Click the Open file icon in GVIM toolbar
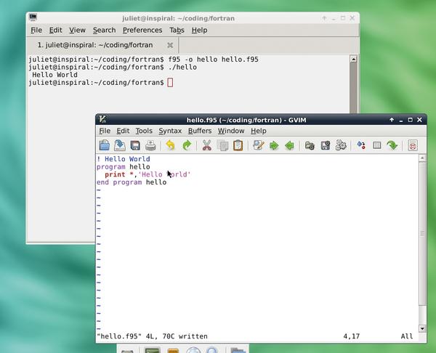436x353 pixels. pyautogui.click(x=104, y=145)
